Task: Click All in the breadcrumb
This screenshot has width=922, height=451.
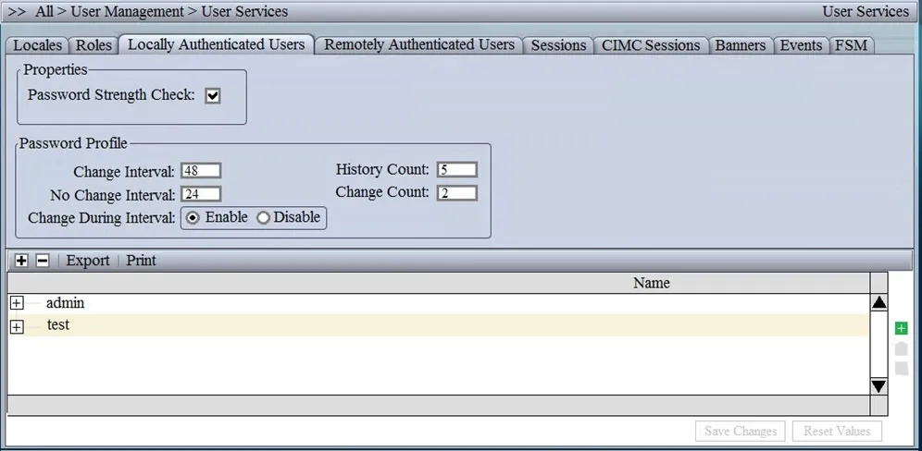Action: (x=44, y=11)
